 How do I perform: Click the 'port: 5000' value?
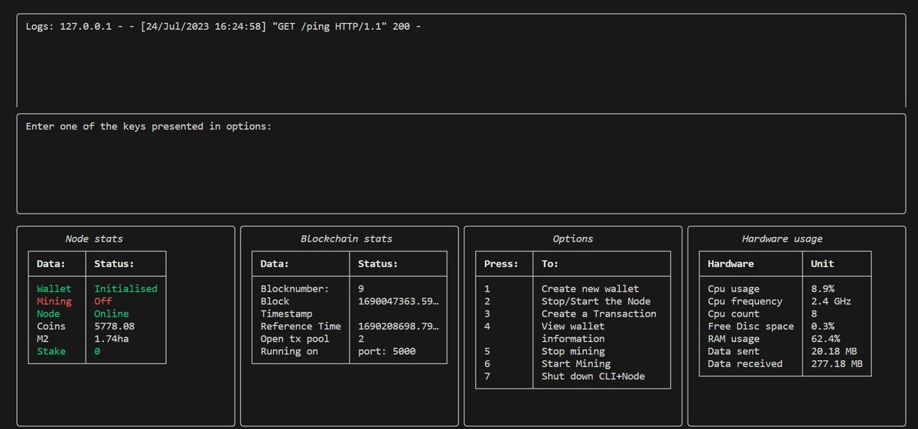click(386, 351)
